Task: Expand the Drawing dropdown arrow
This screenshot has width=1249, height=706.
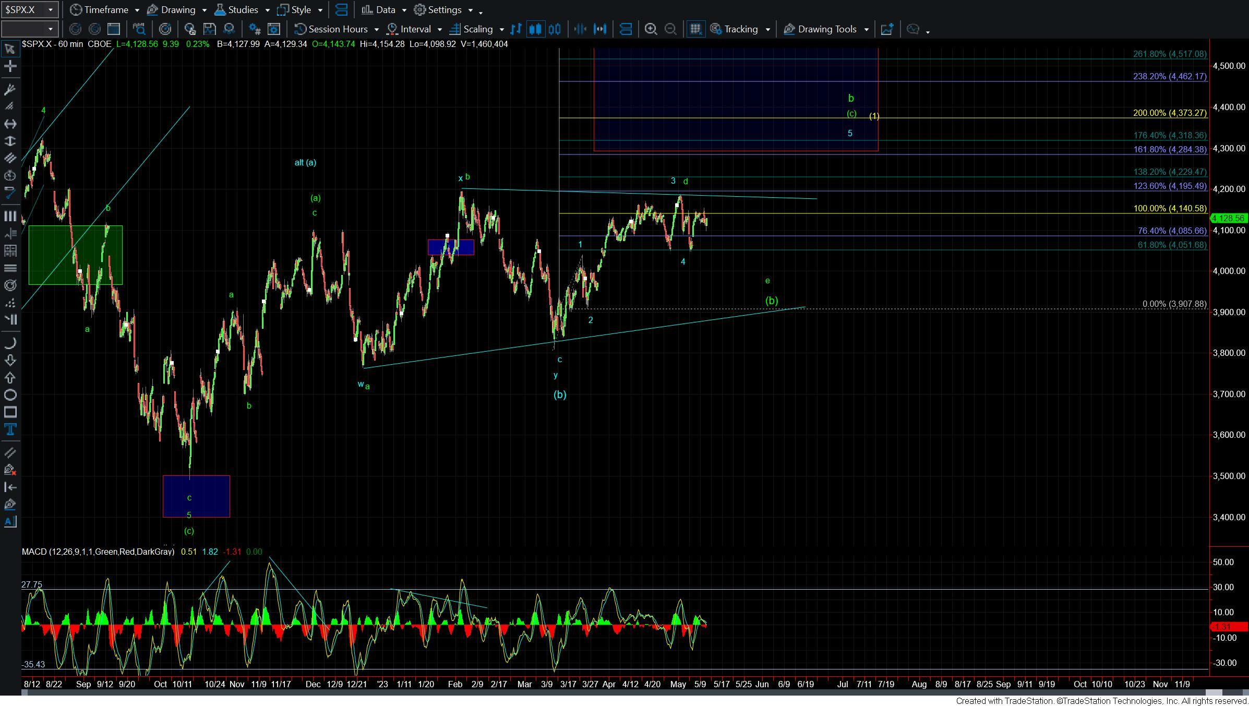Action: [204, 10]
